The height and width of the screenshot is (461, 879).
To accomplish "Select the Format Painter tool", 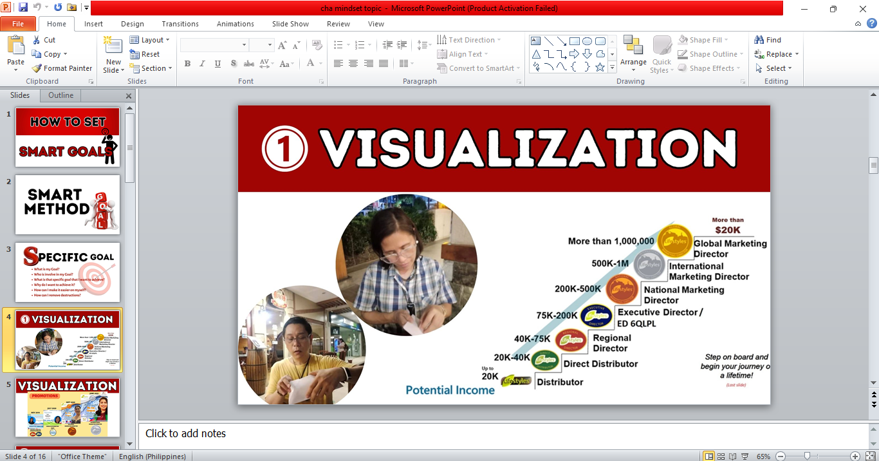I will click(x=62, y=68).
